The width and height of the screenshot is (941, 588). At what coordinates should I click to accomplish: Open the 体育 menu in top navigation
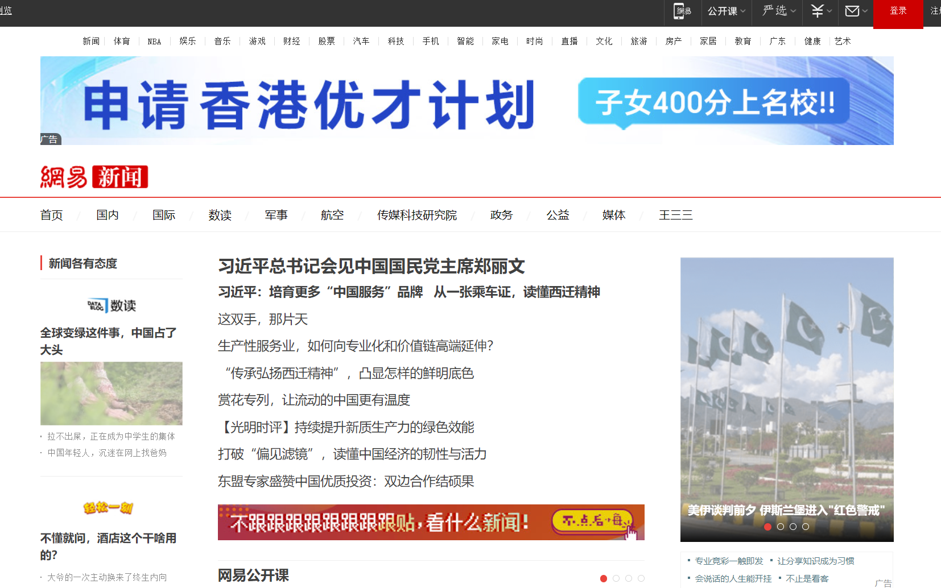coord(121,40)
